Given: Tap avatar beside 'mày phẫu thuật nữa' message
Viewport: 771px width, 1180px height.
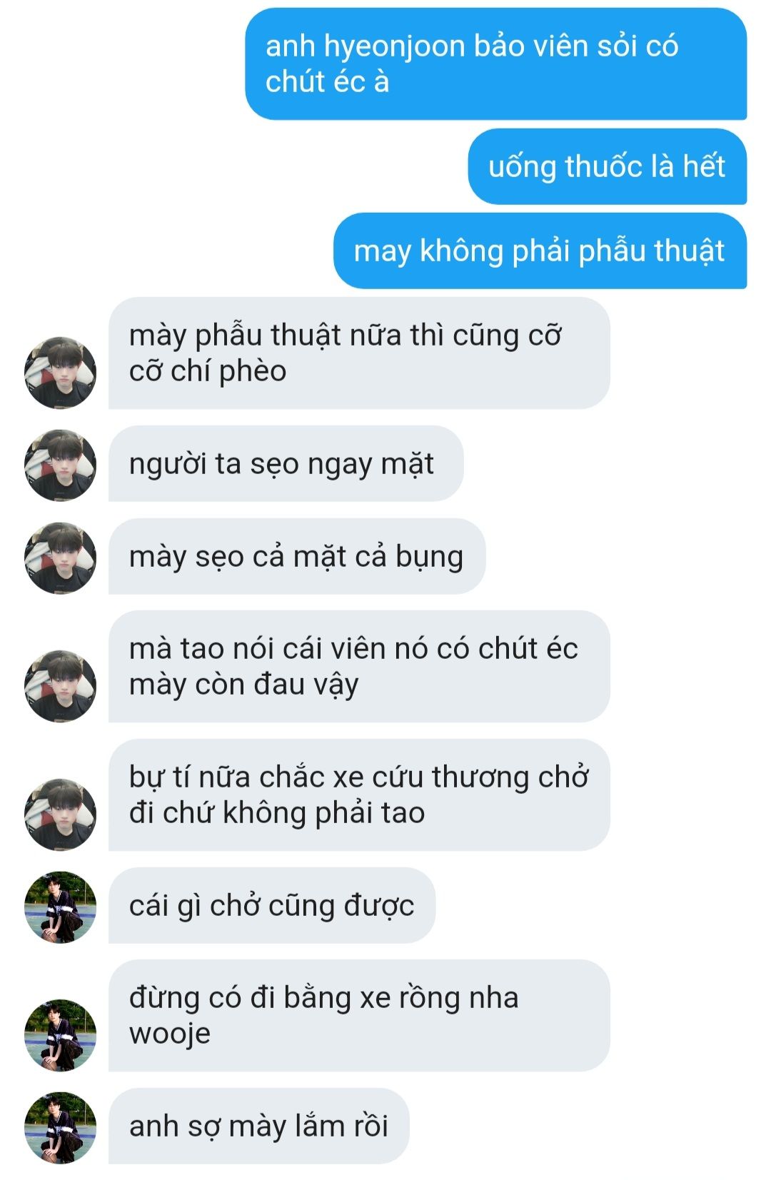Looking at the screenshot, I should tap(60, 373).
